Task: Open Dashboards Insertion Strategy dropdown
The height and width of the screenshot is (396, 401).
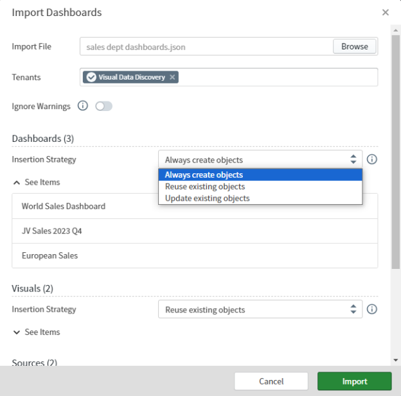Action: tap(260, 160)
